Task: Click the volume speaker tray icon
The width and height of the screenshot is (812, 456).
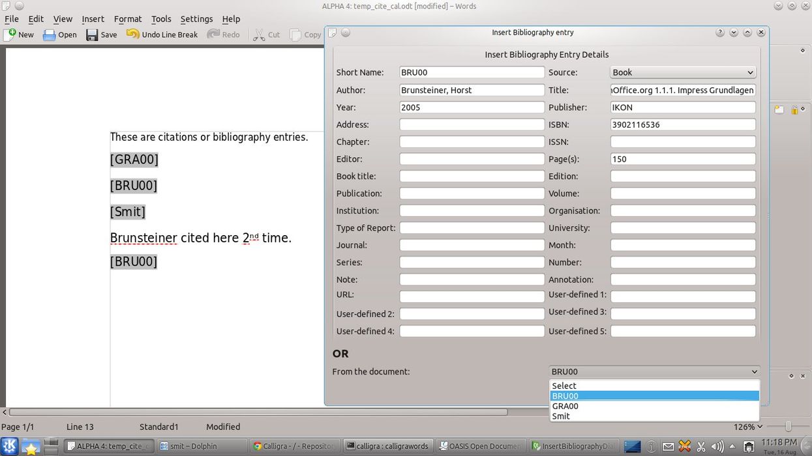Action: (717, 447)
